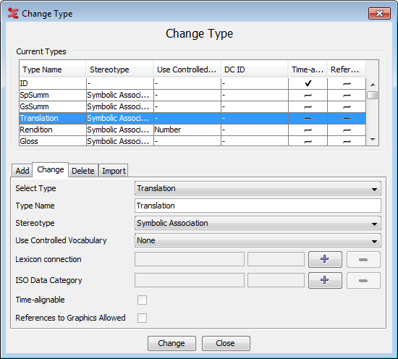Enable References to Graphics Allowed checkbox
This screenshot has width=398, height=359.
click(x=142, y=318)
